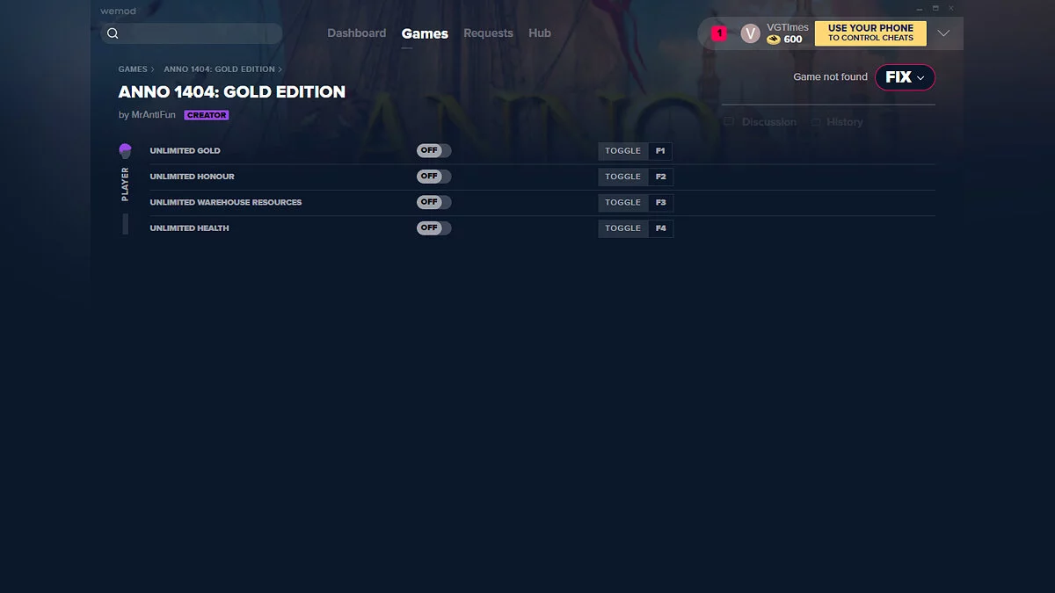This screenshot has height=593, width=1055.
Task: Click the WeMod logo in the titlebar
Action: click(x=118, y=11)
